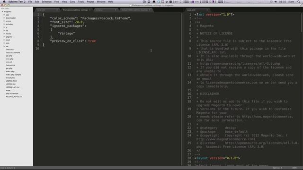Click the Line 1, Column 1 status text
Viewport: 303px width, 170px height.
point(8,168)
